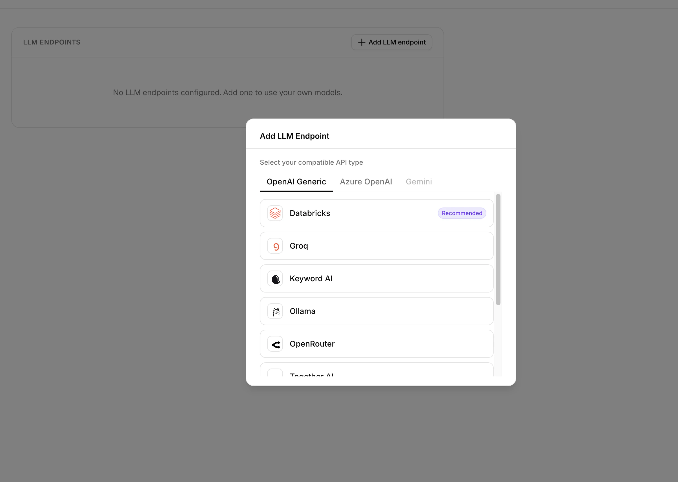Open the Gemini API type tab

419,182
